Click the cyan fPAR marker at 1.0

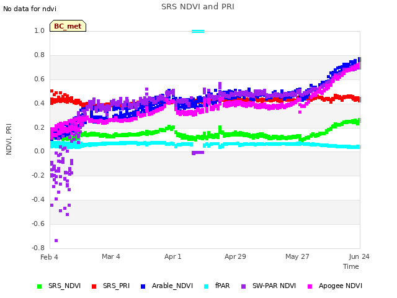pyautogui.click(x=198, y=32)
